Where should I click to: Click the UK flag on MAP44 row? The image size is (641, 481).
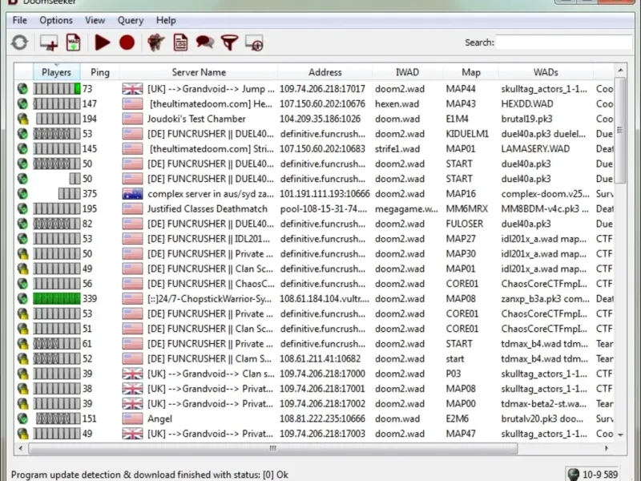(132, 89)
